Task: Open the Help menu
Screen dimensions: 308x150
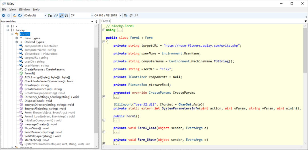Action: 36,9
